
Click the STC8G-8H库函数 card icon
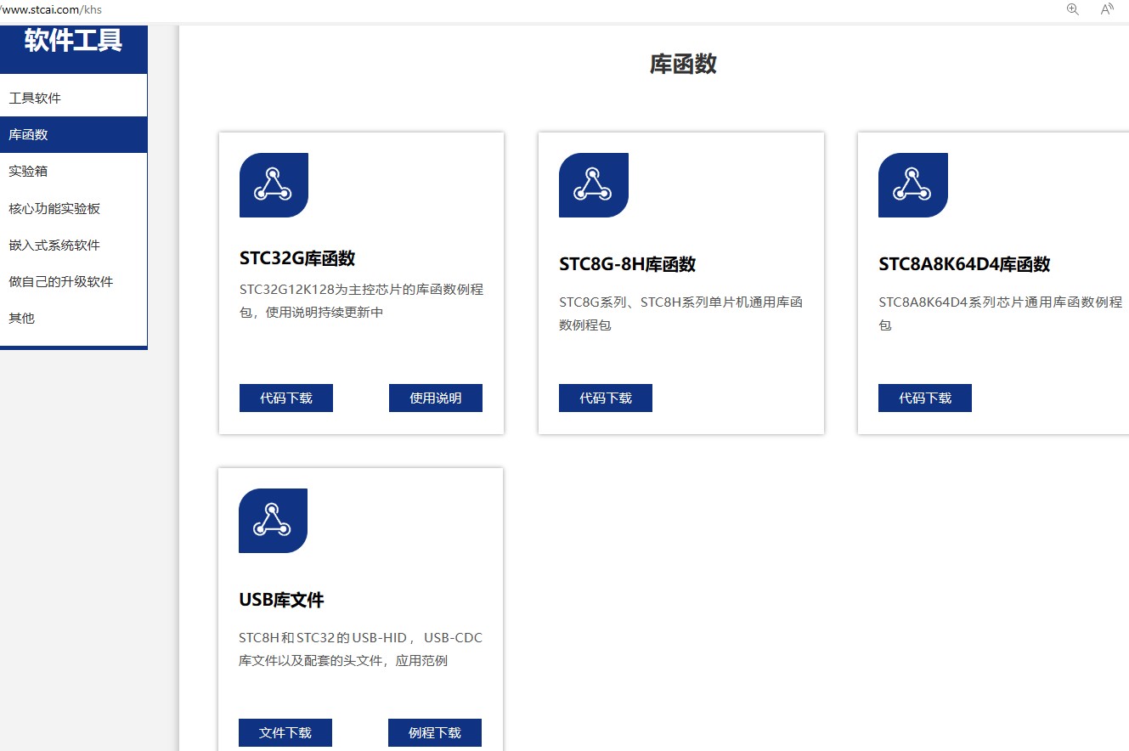point(593,185)
